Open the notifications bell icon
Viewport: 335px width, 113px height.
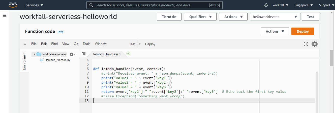[266, 5]
